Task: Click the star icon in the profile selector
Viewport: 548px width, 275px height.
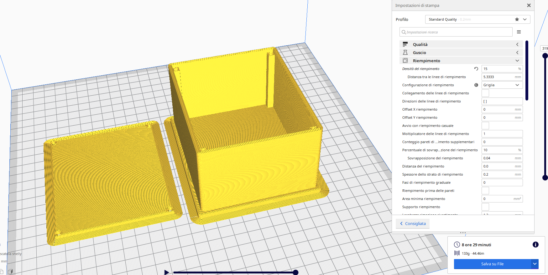Action: [517, 19]
